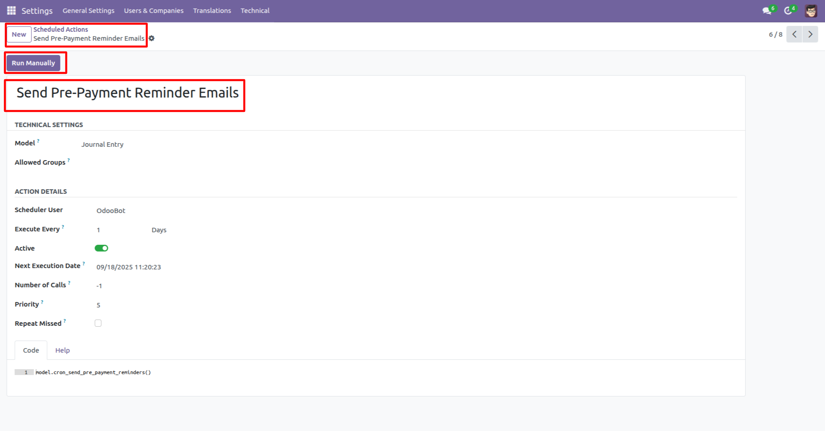The width and height of the screenshot is (825, 431).
Task: Click the ACTION DETAILS section heading
Action: (41, 192)
